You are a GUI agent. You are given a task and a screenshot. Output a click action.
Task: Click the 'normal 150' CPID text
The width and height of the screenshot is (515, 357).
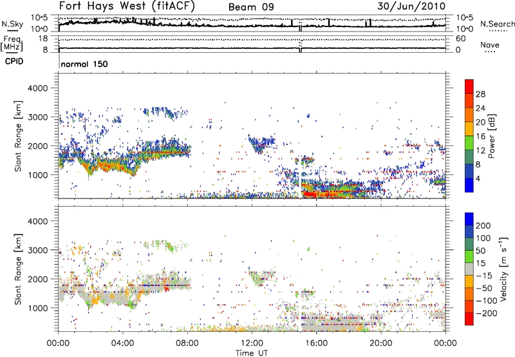(x=84, y=64)
